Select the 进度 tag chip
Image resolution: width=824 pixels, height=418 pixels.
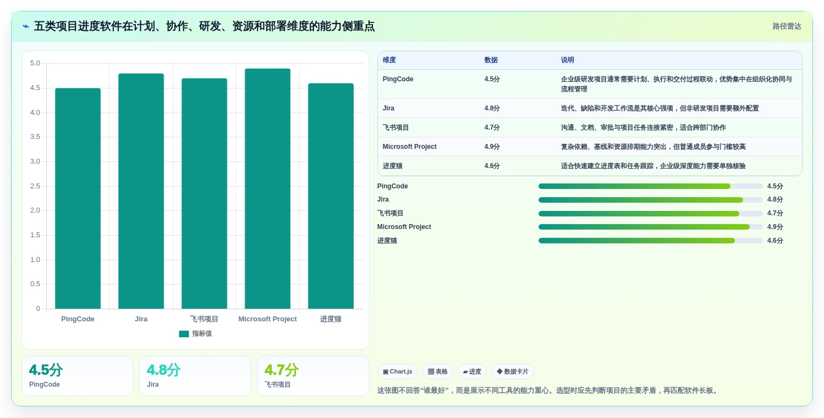472,372
